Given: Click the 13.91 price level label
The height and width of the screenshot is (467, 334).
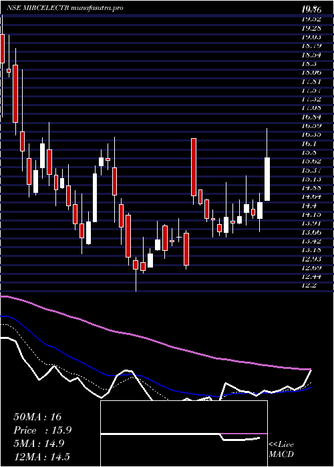Looking at the screenshot, I should (x=311, y=223).
